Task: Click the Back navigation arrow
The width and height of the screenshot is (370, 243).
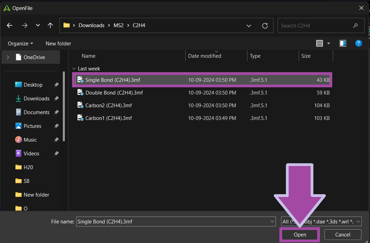Action: point(10,25)
